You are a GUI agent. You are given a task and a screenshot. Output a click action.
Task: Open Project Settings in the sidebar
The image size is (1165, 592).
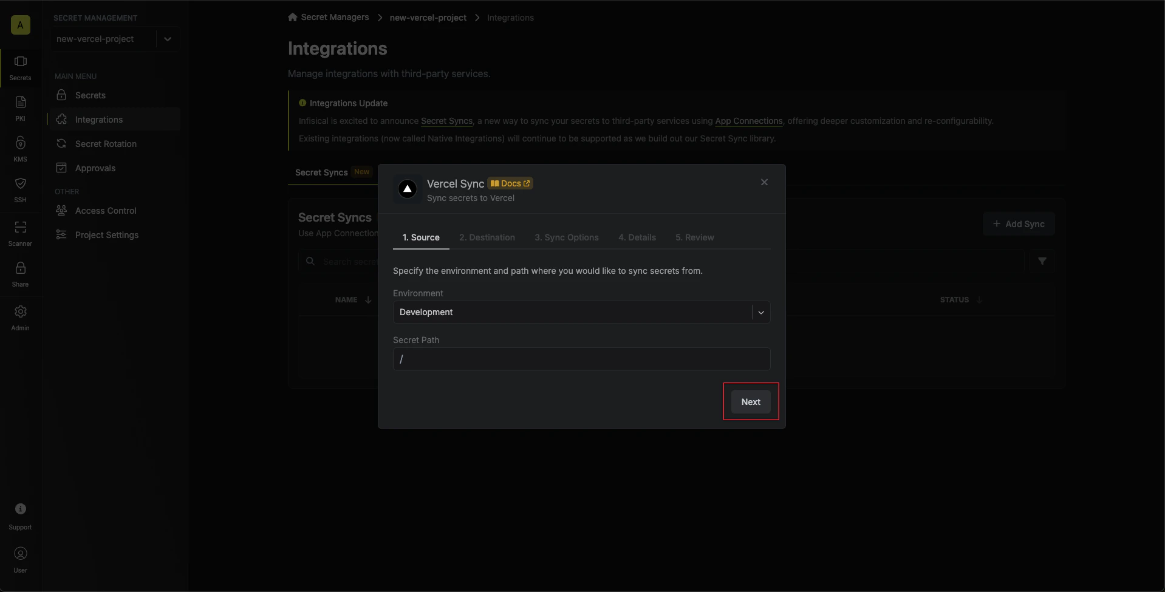click(114, 235)
